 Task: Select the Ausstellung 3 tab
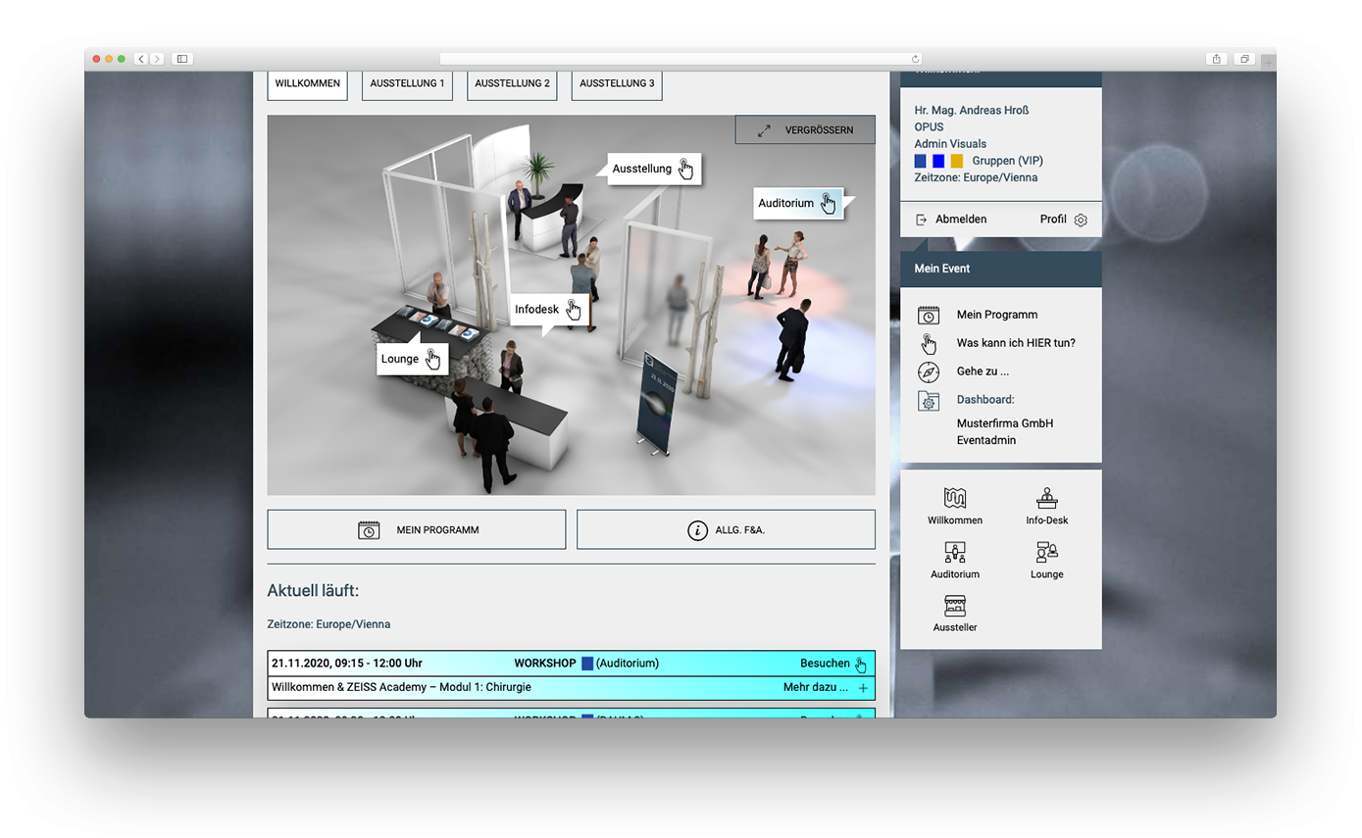617,84
